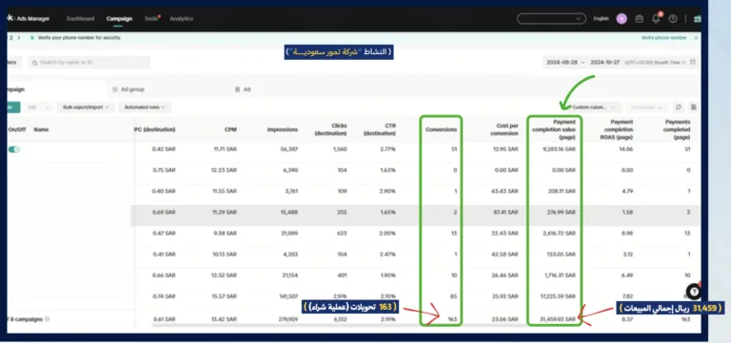
Task: Open the calendar icon in date range
Action: [x=692, y=63]
